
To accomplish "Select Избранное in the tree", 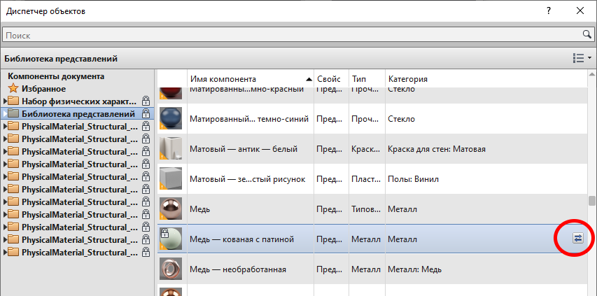I will point(44,89).
